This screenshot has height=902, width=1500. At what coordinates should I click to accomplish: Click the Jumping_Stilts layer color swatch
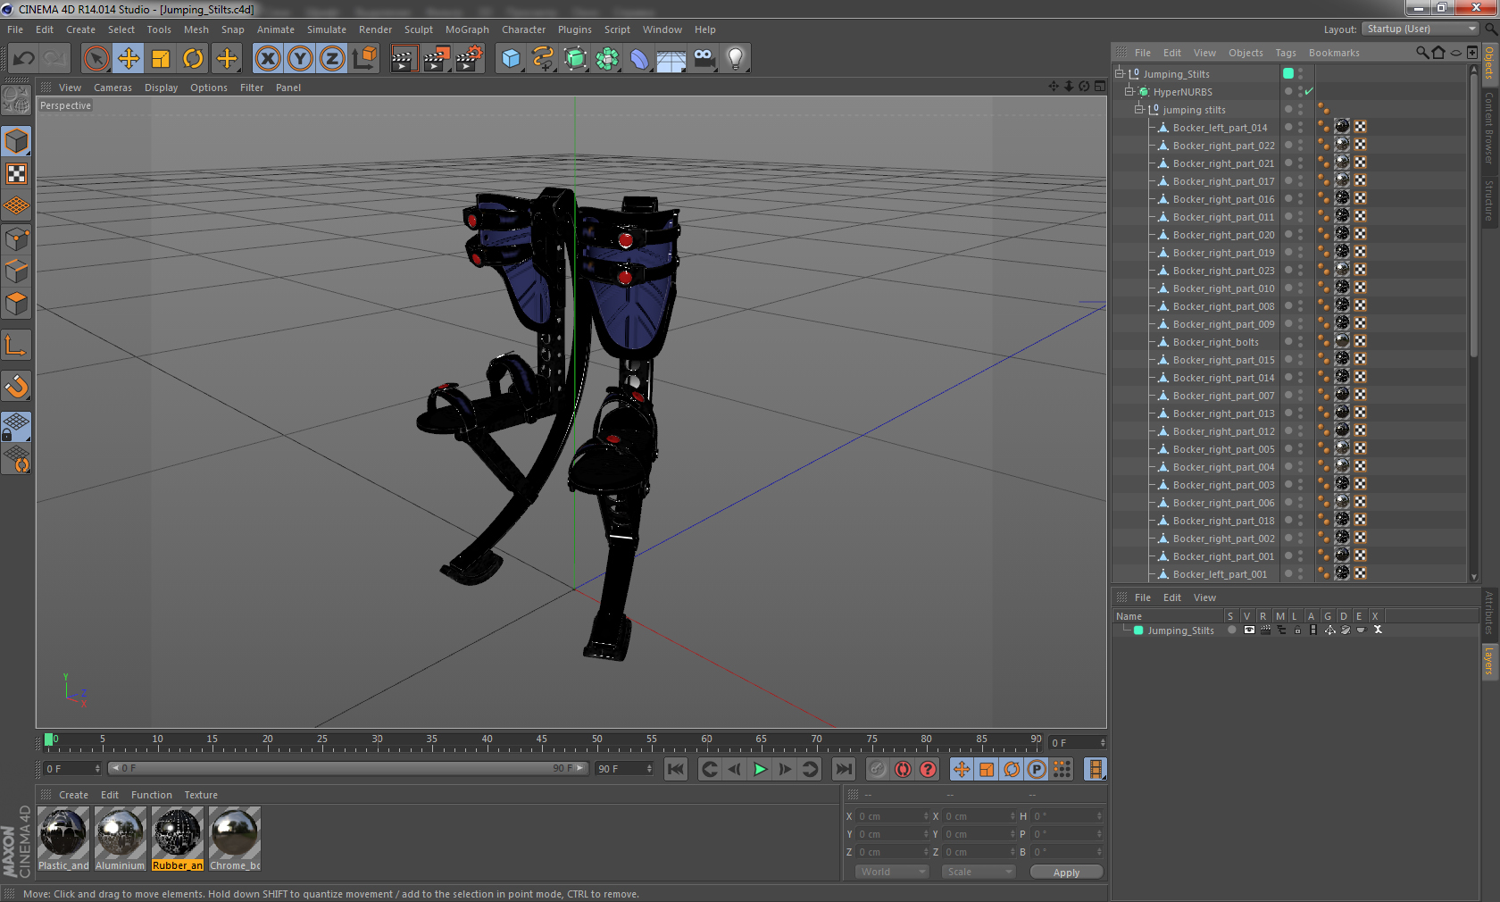[x=1138, y=630]
